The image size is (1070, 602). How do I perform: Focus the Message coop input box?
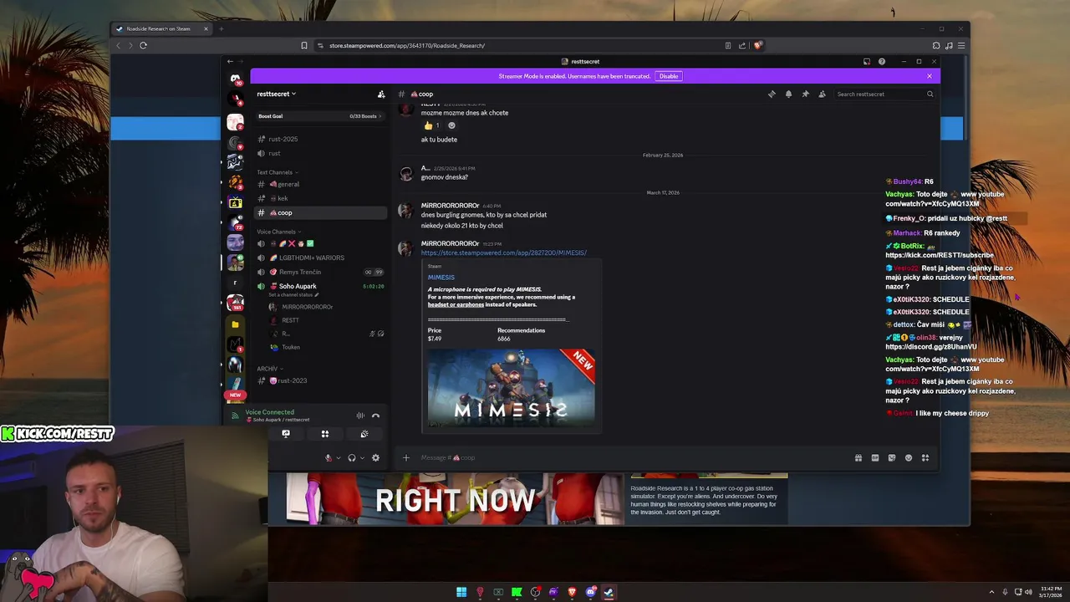[627, 457]
